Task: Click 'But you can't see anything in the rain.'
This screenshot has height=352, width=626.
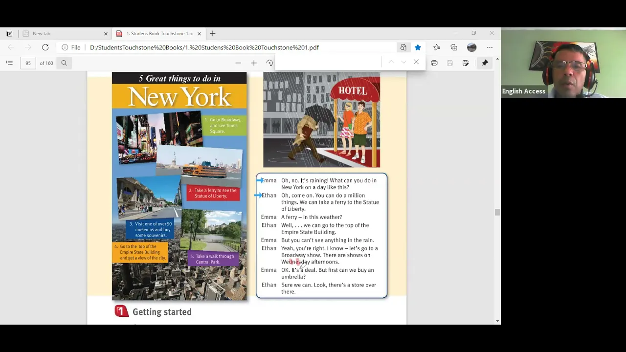Action: pos(328,240)
